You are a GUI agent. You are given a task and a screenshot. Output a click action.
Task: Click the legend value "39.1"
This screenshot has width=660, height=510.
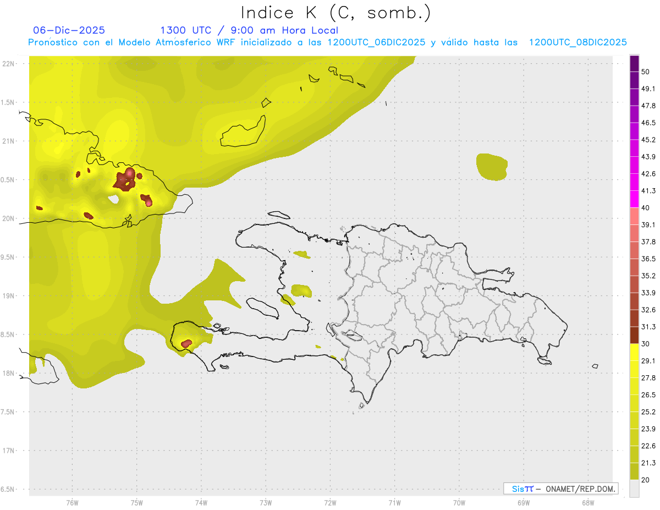tap(648, 225)
